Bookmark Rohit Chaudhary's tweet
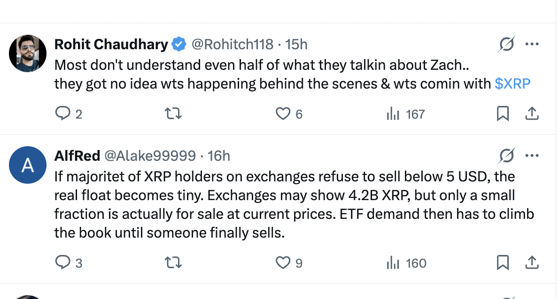The image size is (558, 299). (x=503, y=114)
